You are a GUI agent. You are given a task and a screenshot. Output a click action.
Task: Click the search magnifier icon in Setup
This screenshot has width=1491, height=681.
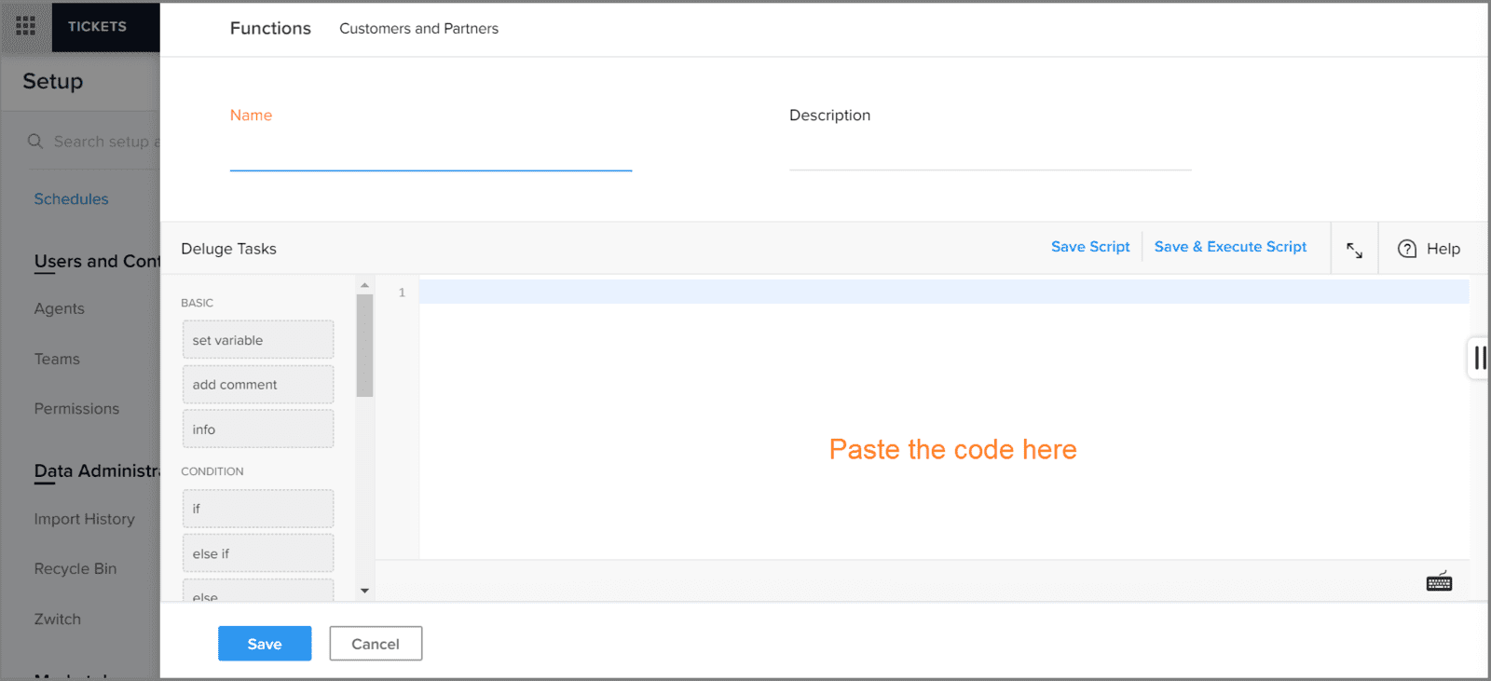point(35,142)
